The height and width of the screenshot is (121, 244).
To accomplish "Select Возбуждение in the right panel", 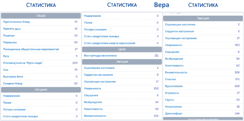I will click(x=203, y=59).
